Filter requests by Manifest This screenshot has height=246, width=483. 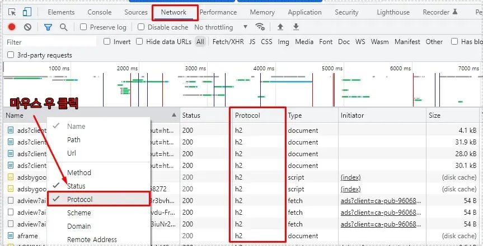point(407,41)
